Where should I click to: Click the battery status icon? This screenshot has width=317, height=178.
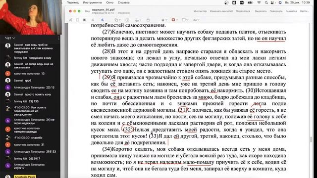pyautogui.click(x=250, y=2)
